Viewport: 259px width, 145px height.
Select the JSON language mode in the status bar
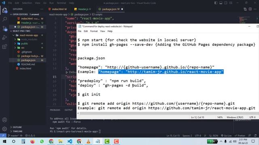[215, 136]
